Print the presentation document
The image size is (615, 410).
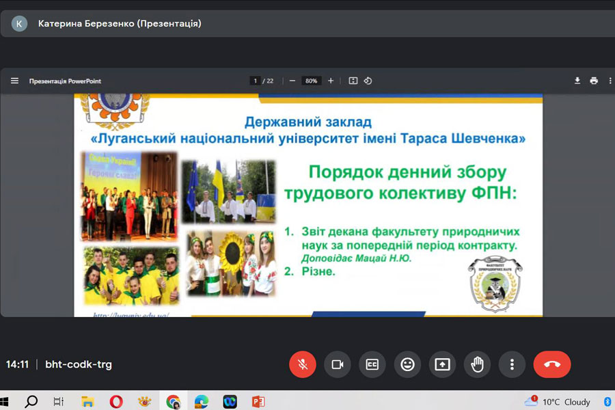click(x=594, y=81)
